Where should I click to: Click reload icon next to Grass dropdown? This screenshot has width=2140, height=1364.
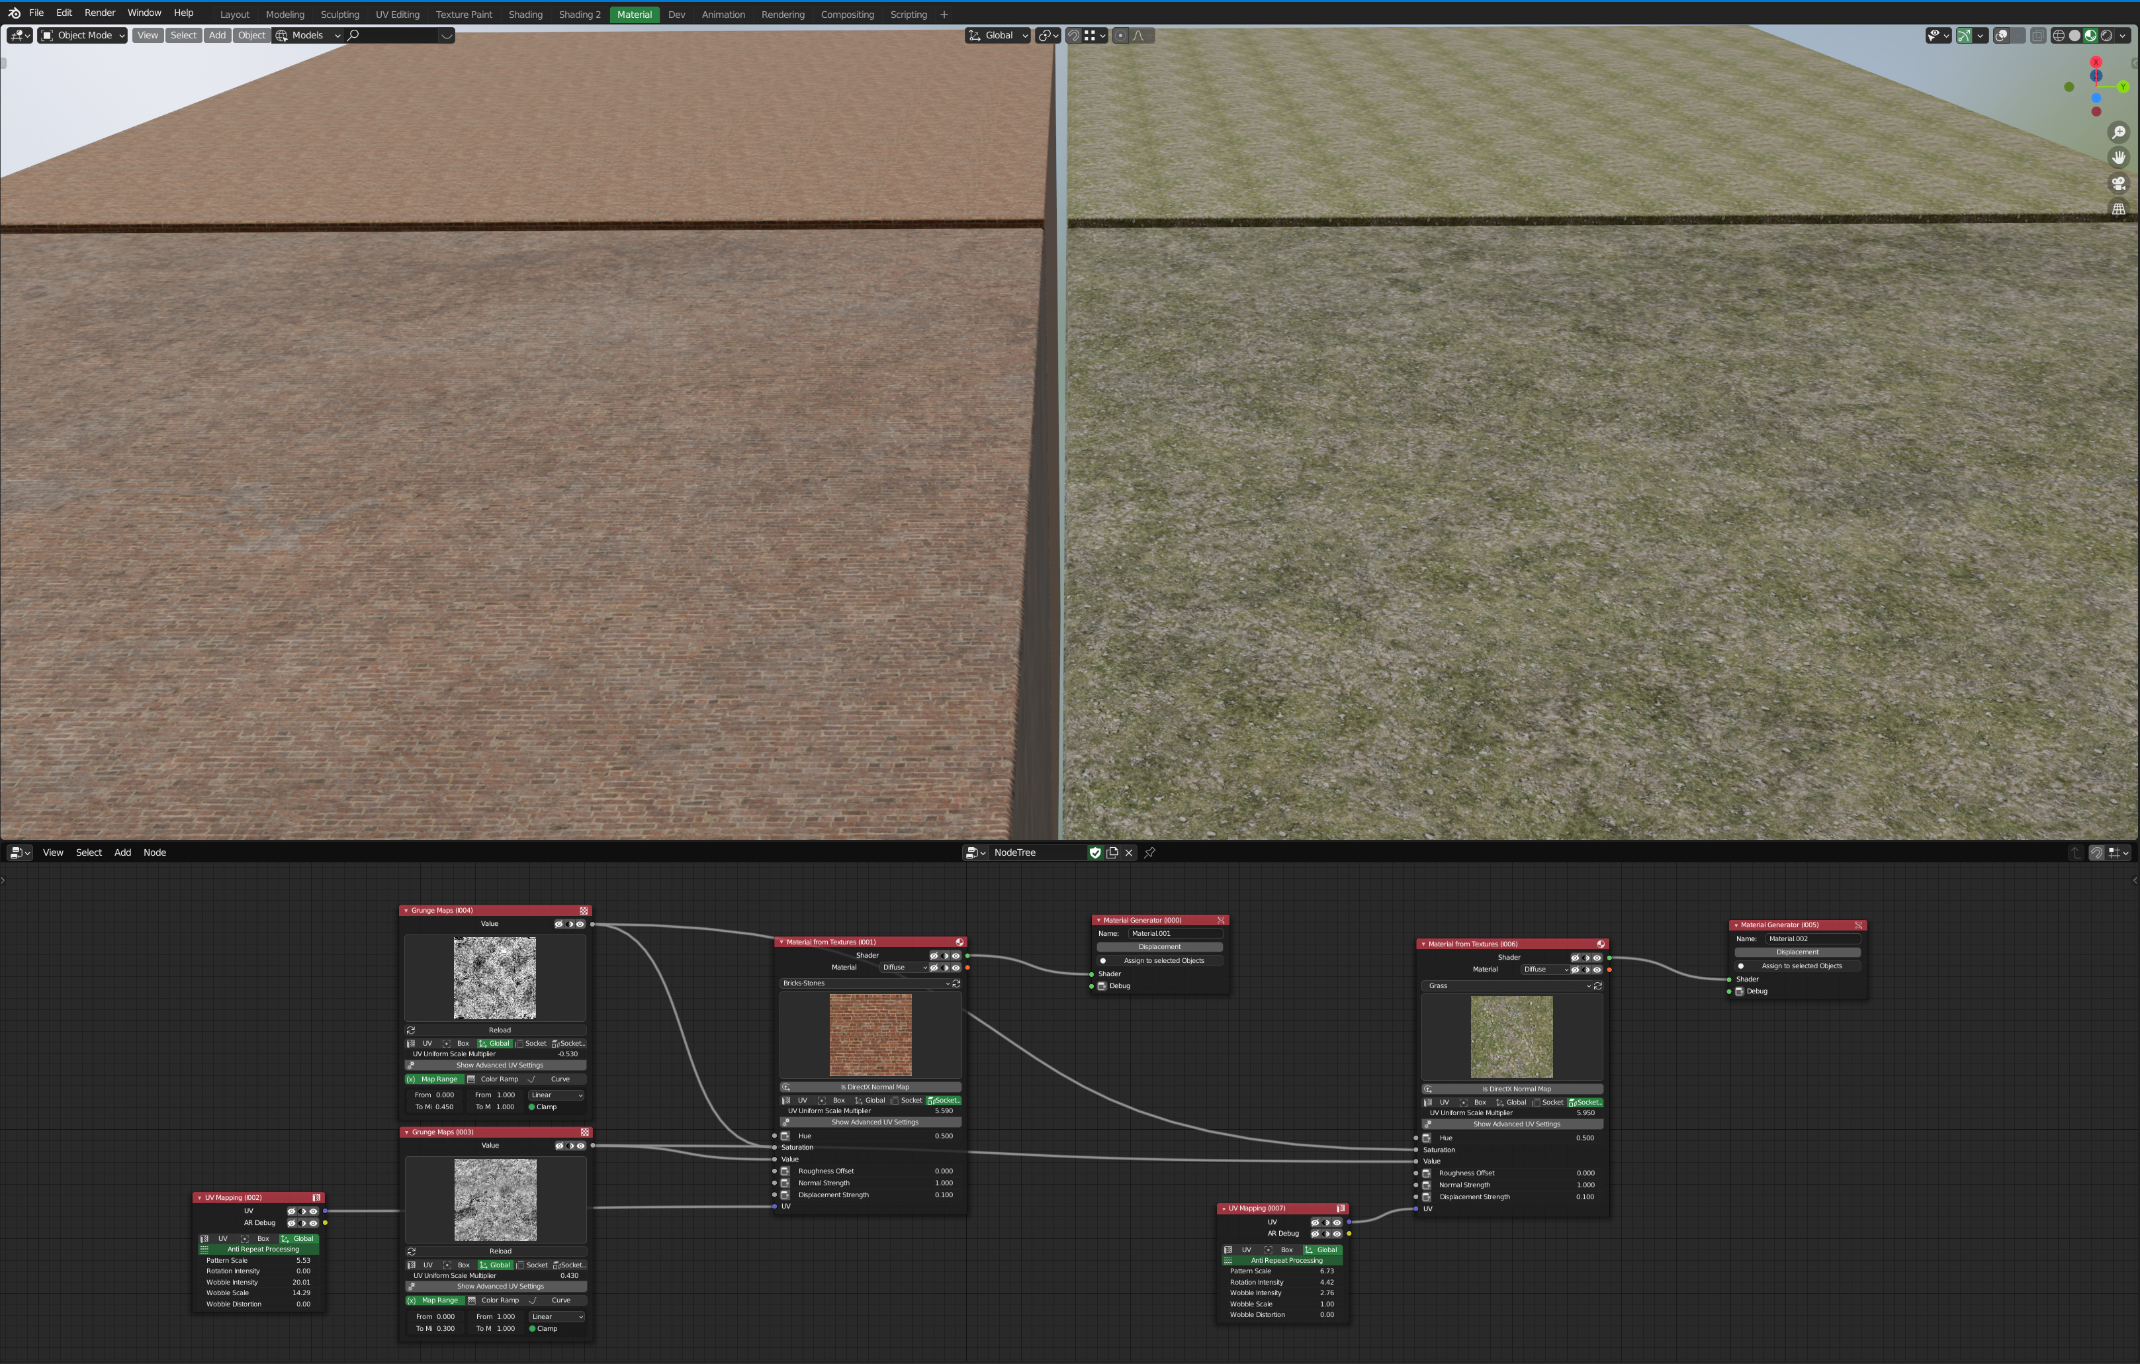[x=1597, y=985]
